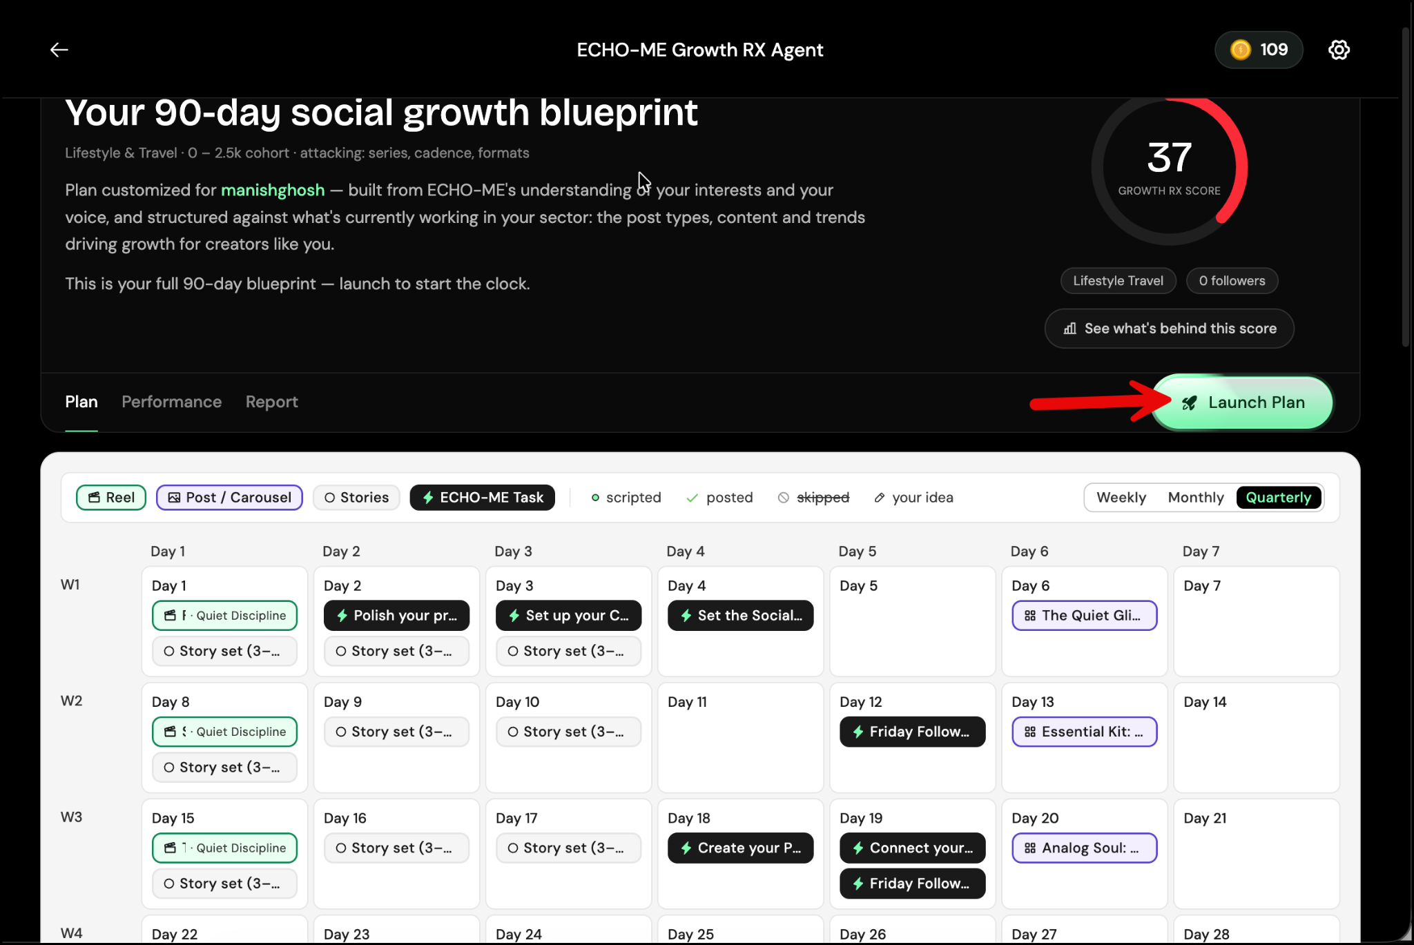The image size is (1414, 945).
Task: Click the rocket icon in Launch Plan
Action: (1189, 402)
